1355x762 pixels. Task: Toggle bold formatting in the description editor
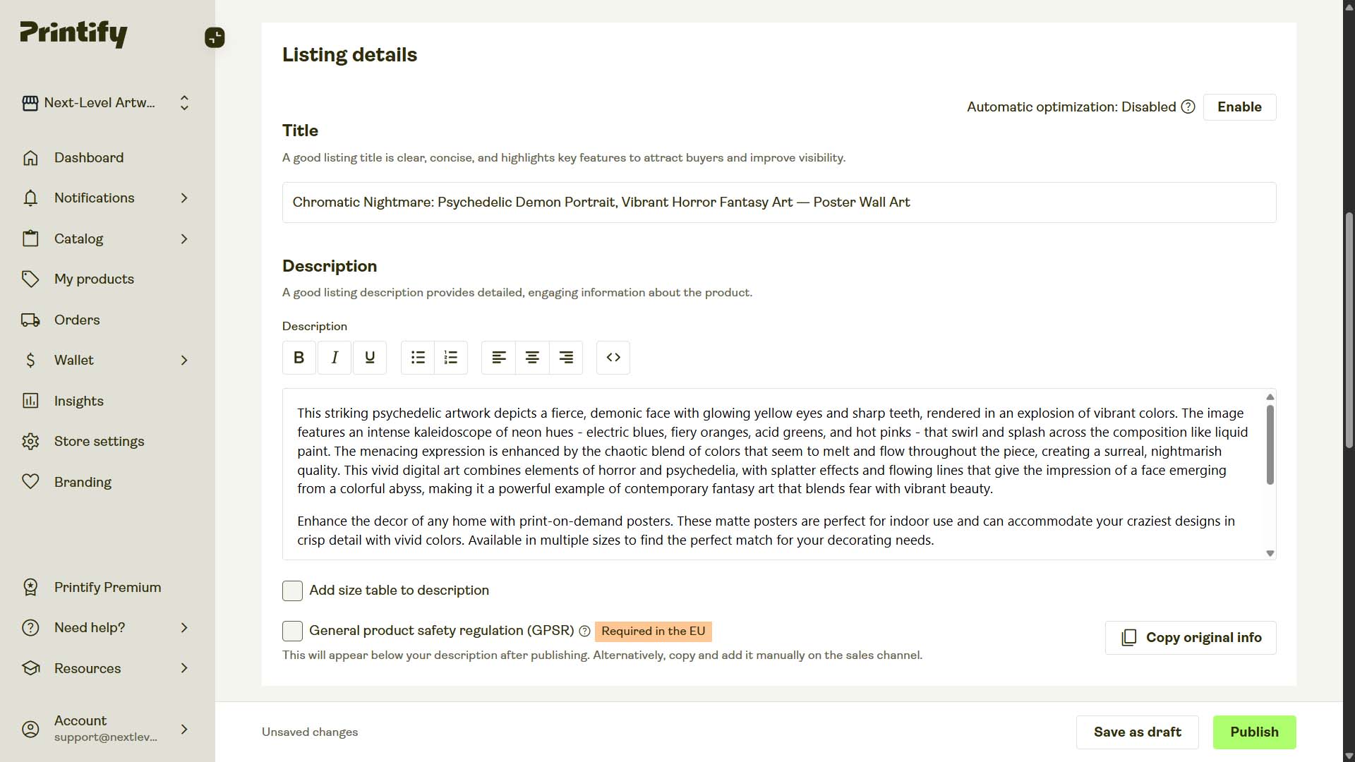click(x=299, y=358)
